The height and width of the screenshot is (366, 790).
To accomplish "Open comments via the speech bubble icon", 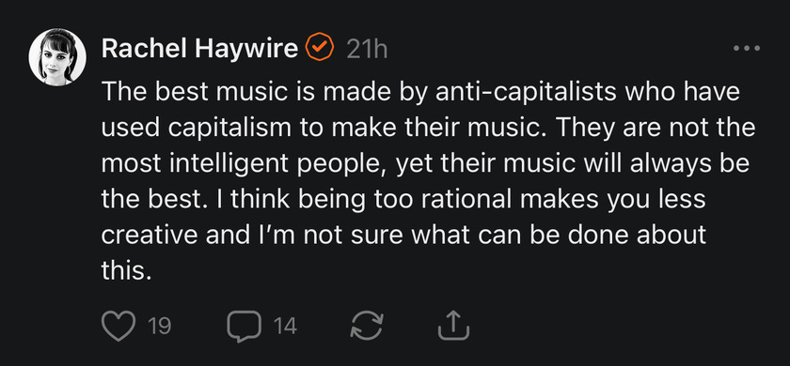I will coord(244,327).
